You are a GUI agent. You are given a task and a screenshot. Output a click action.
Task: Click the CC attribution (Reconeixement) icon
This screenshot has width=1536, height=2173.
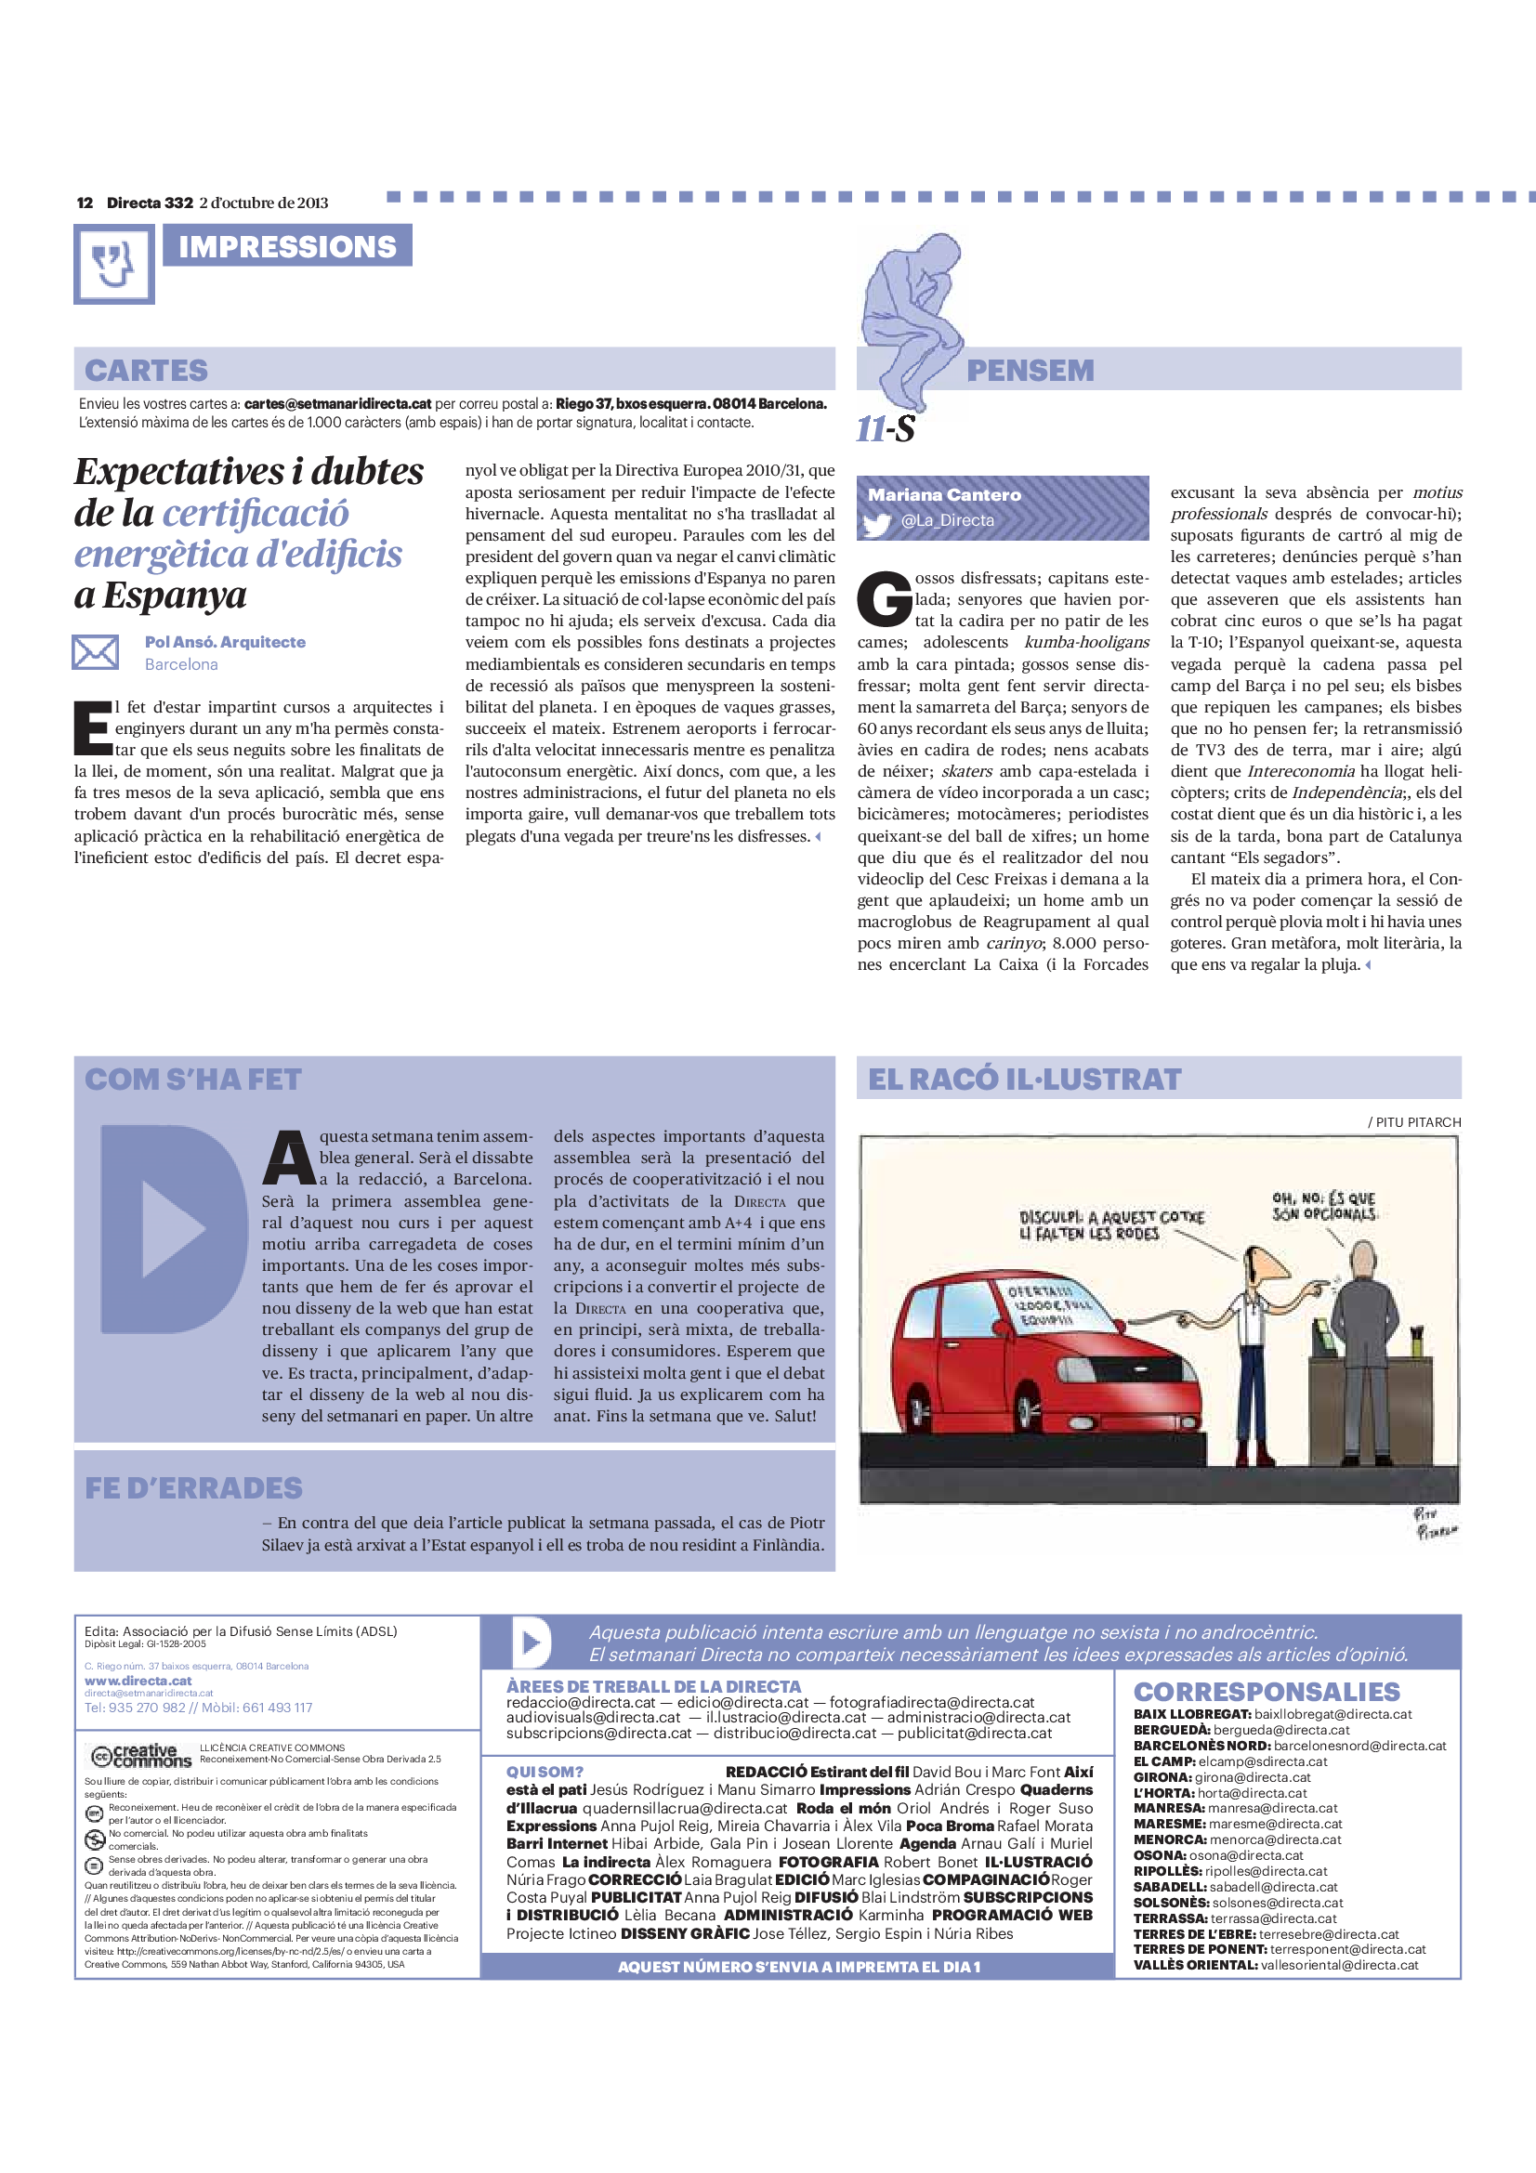pyautogui.click(x=94, y=1813)
